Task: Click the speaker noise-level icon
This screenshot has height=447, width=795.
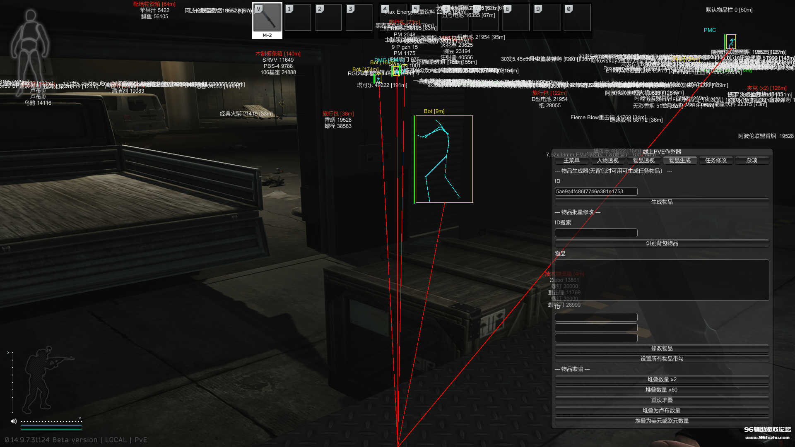Action: (14, 421)
